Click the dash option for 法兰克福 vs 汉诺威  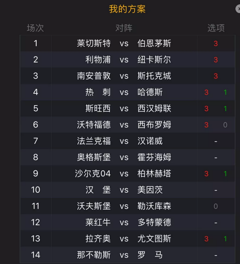coord(216,141)
